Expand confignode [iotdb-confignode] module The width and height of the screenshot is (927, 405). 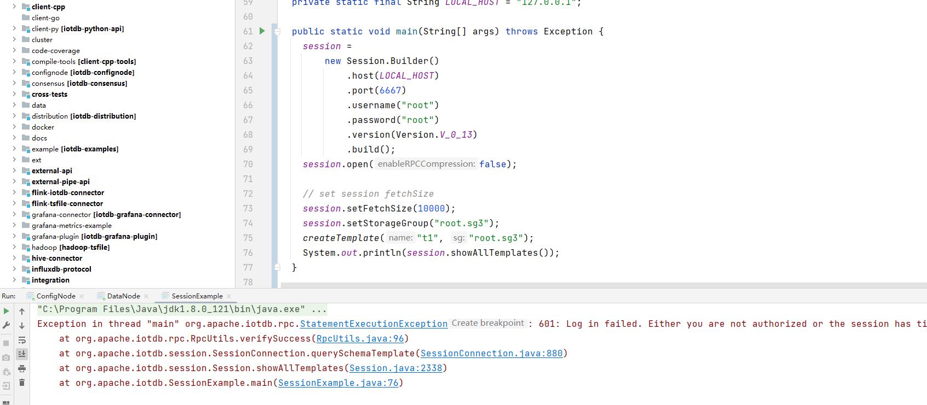click(14, 72)
